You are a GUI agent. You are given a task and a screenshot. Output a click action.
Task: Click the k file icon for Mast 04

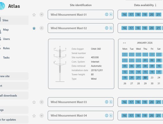(111, 115)
